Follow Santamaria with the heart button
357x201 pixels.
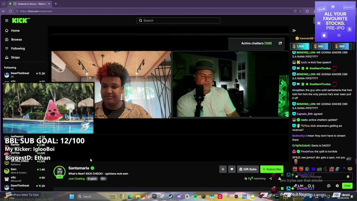coord(232,169)
